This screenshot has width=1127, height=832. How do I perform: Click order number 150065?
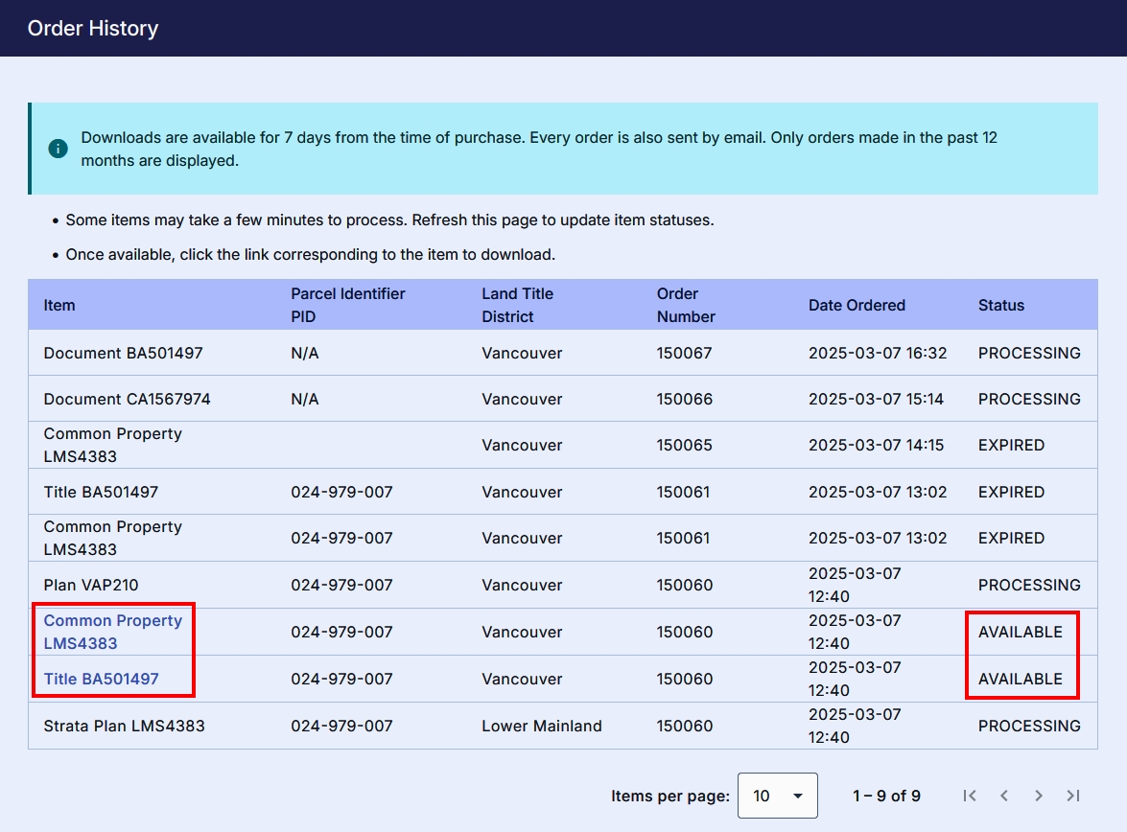(x=684, y=445)
